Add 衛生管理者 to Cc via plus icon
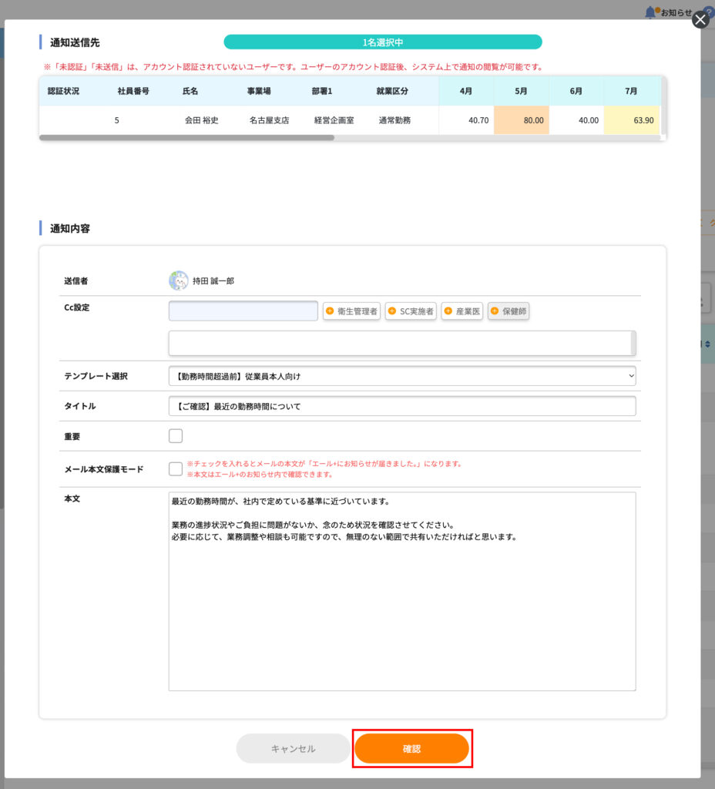 pos(331,311)
